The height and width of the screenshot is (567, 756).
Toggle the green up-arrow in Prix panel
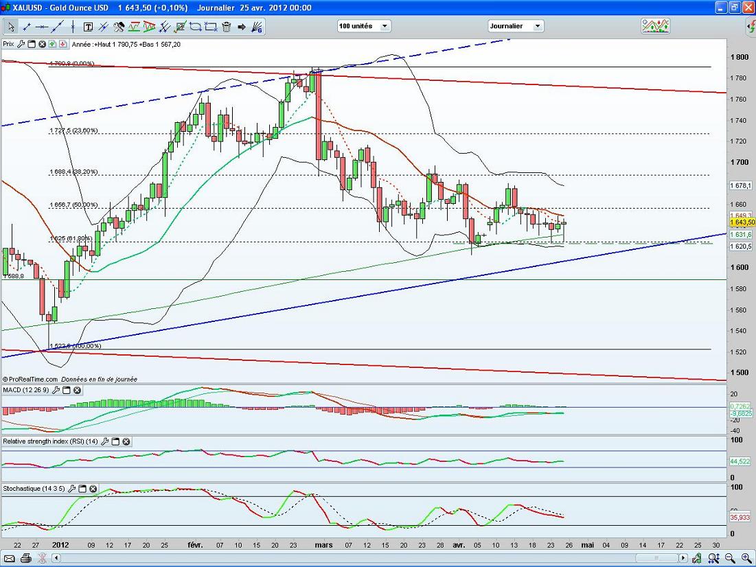point(52,44)
